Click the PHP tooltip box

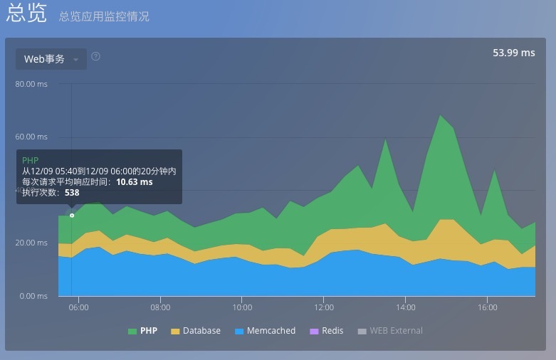tap(99, 176)
